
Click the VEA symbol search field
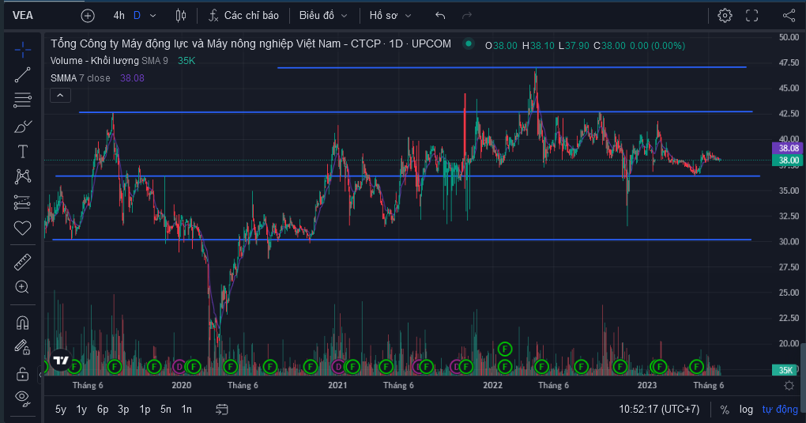click(23, 16)
